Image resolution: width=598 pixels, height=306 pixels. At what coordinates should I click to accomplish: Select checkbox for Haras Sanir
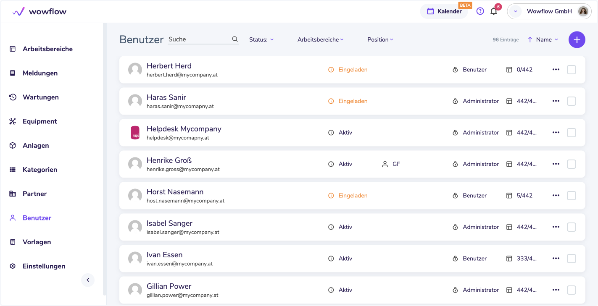(572, 101)
